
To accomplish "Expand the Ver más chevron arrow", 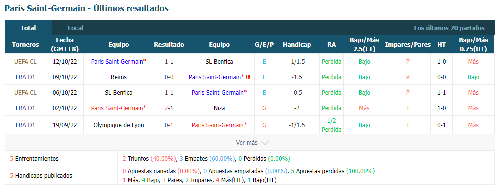I will tap(265, 143).
